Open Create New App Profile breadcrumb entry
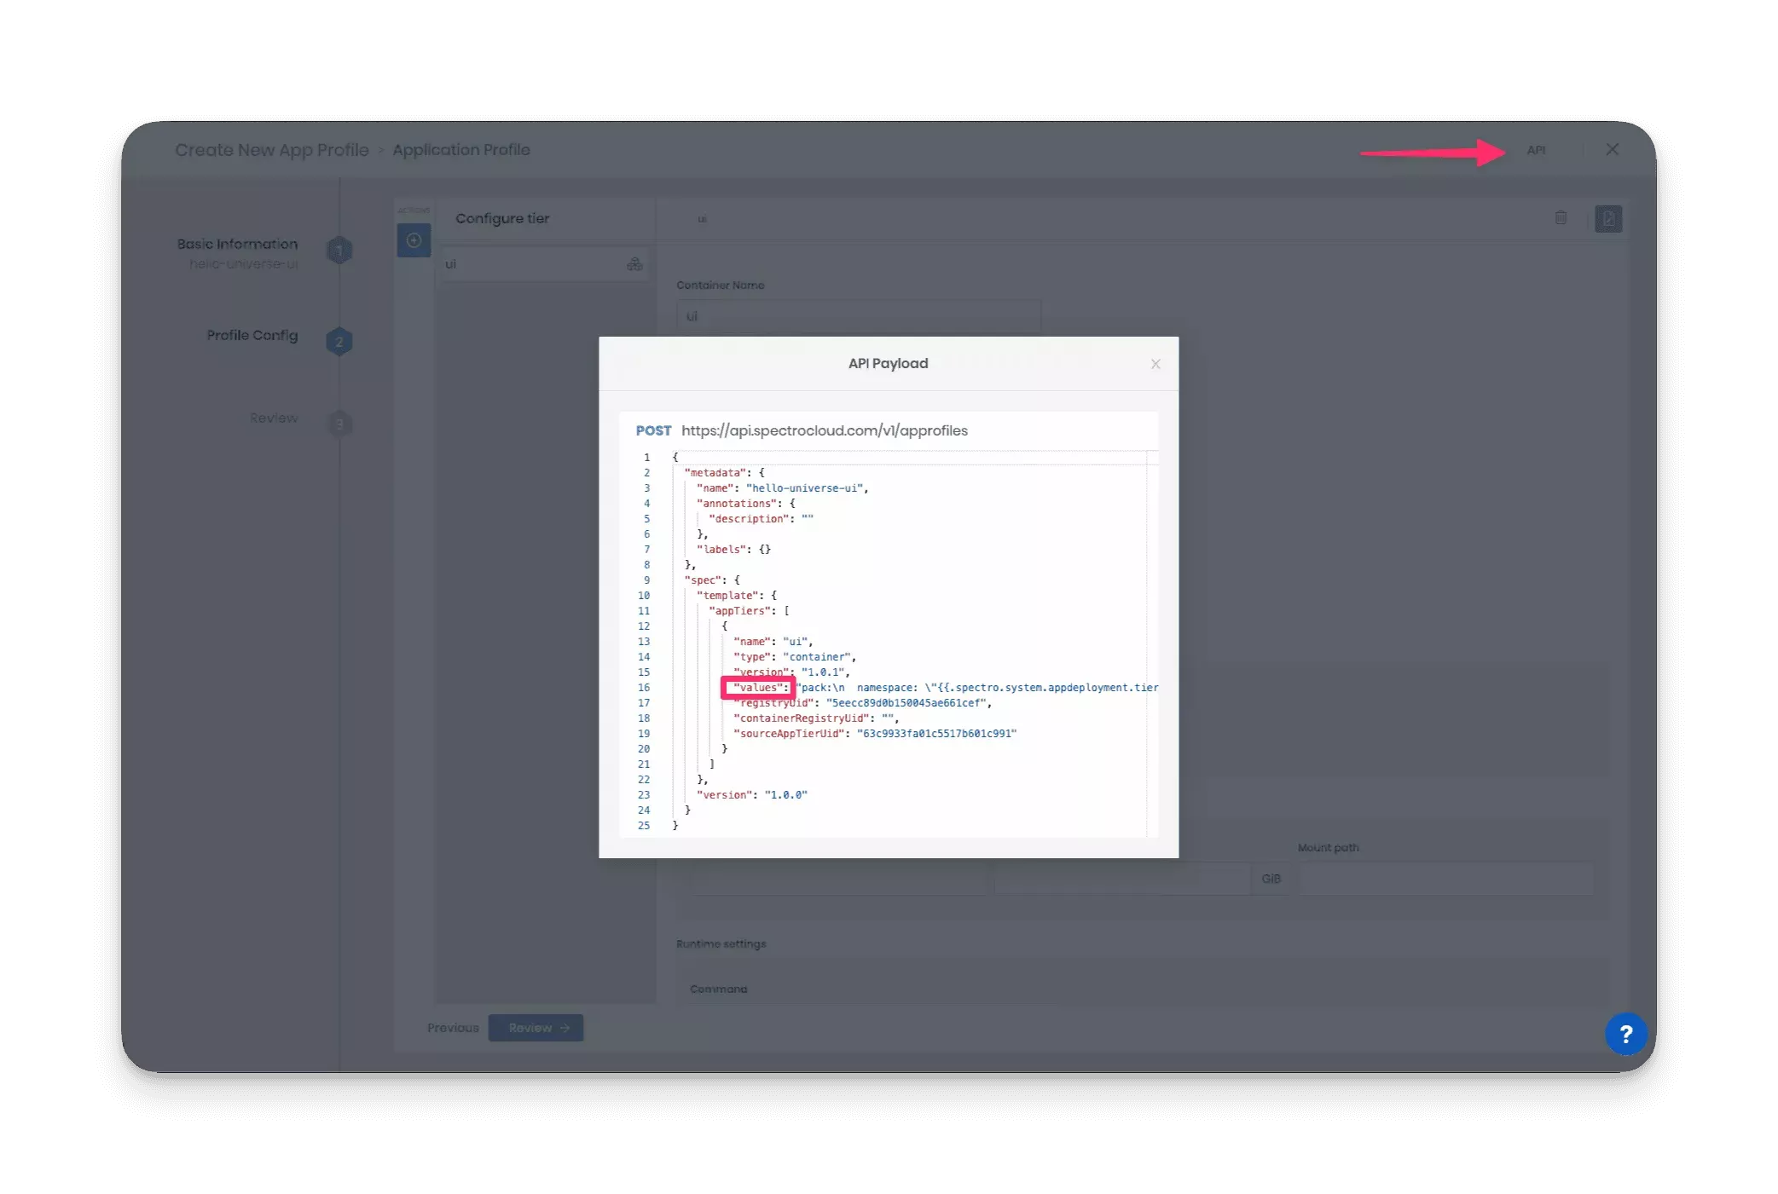The image size is (1778, 1194). point(272,149)
